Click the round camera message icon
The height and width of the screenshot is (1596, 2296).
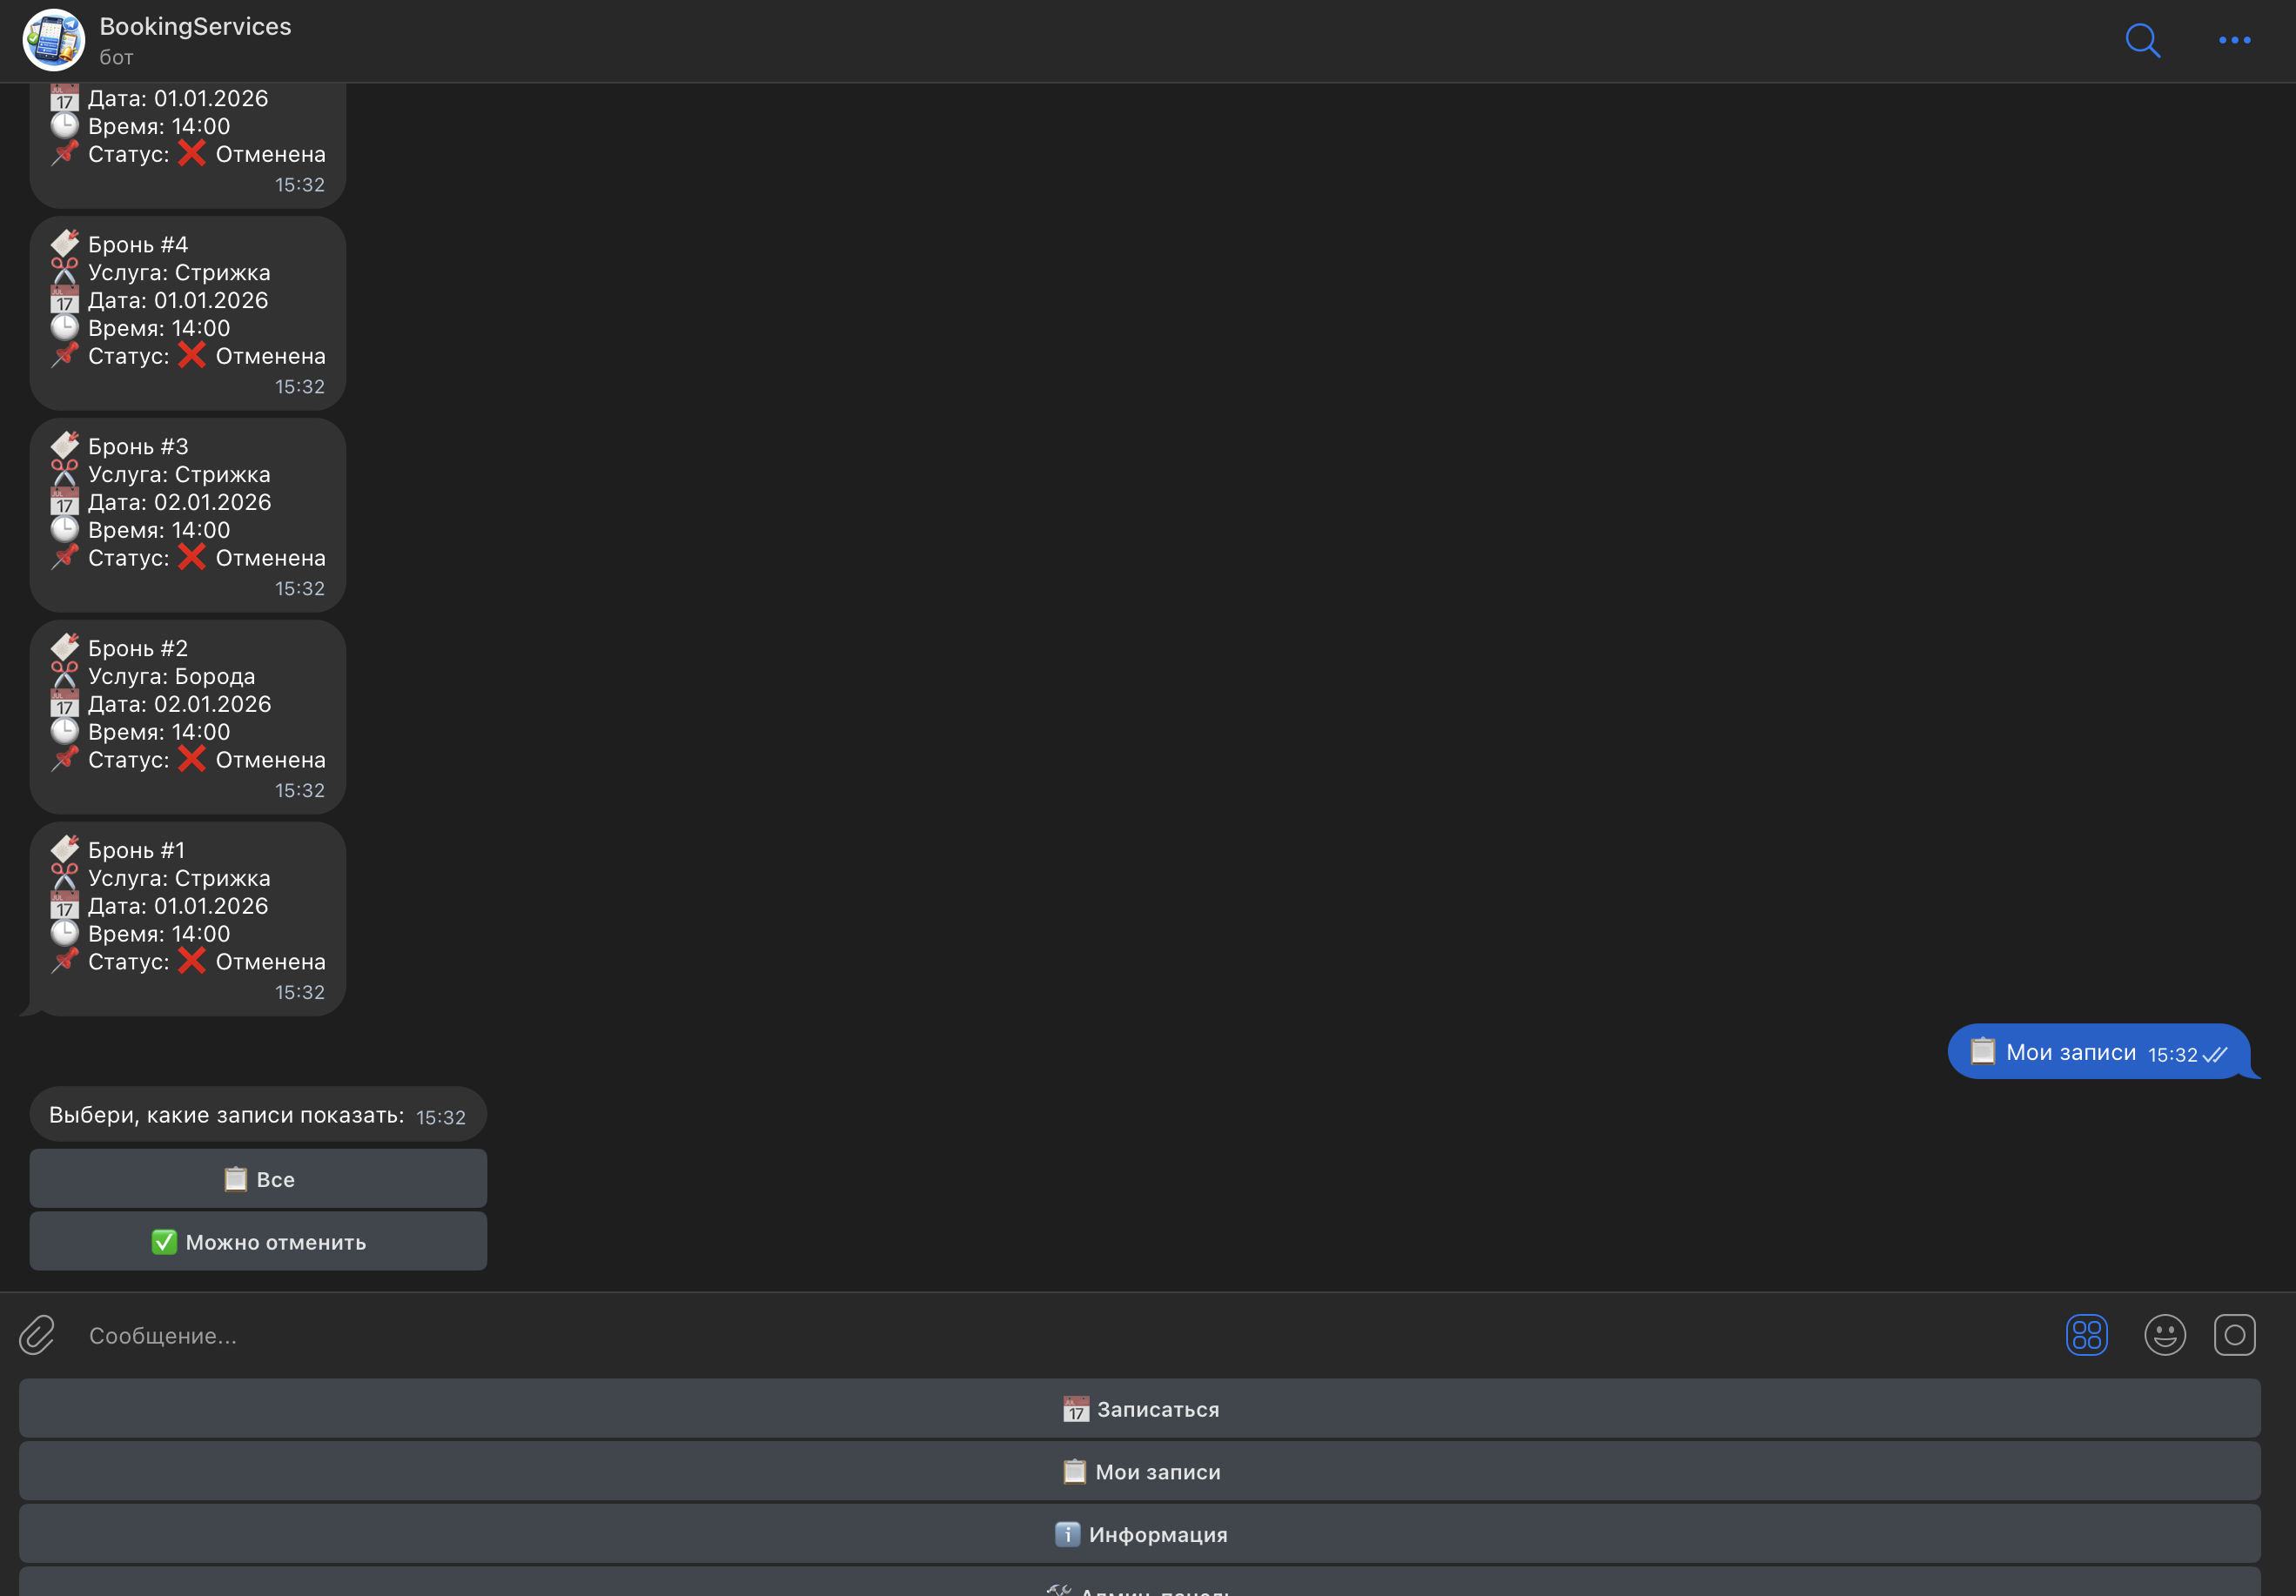click(x=2234, y=1335)
